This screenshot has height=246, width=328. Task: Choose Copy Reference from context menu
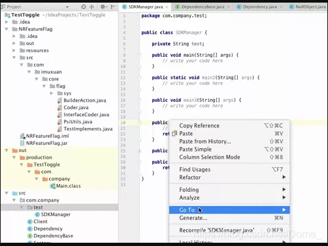pos(229,126)
